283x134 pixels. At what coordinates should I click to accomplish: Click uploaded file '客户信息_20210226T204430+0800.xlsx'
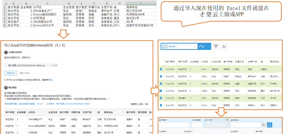coord(27,65)
